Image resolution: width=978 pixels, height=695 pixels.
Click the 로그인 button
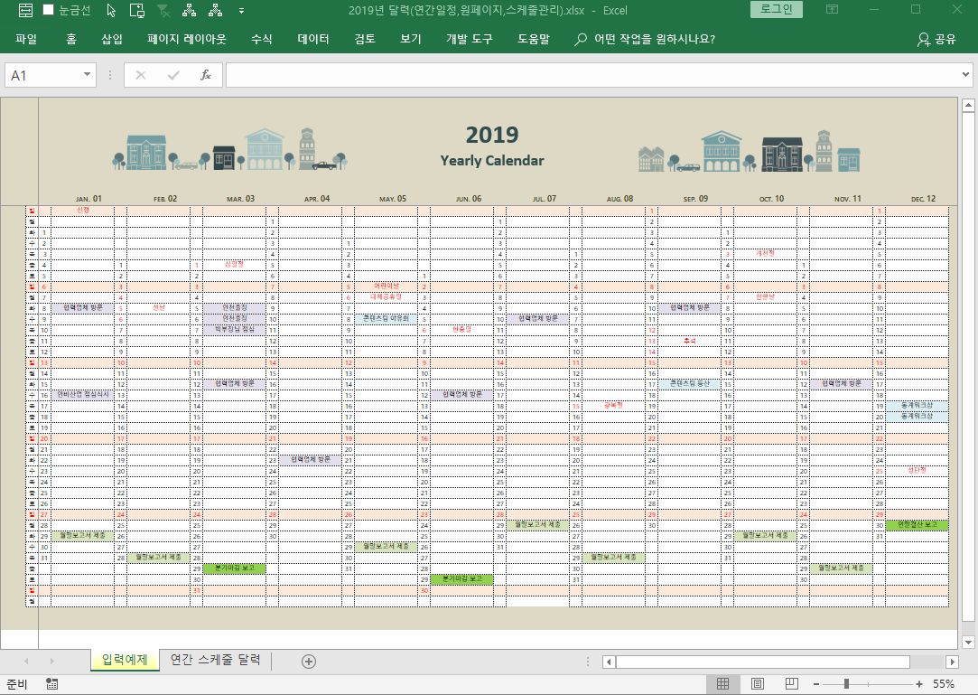[x=776, y=10]
